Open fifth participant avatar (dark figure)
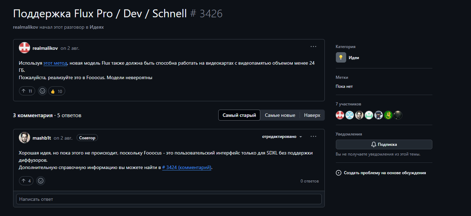Screen dimensions: 471x216 pyautogui.click(x=378, y=115)
